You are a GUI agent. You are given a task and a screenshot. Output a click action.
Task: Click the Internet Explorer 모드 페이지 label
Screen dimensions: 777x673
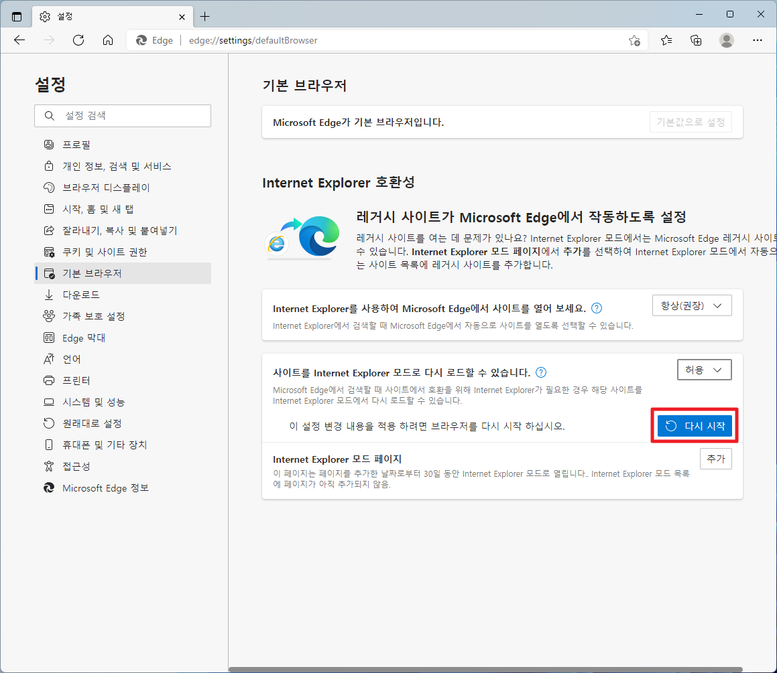(x=337, y=459)
